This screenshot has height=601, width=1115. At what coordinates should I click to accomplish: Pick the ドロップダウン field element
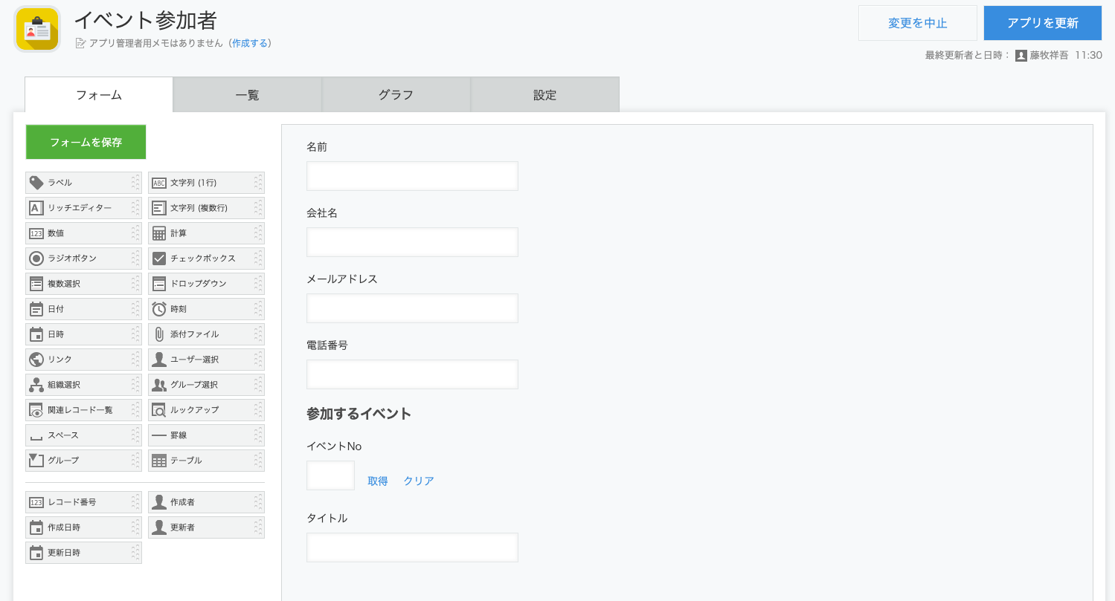coord(205,284)
